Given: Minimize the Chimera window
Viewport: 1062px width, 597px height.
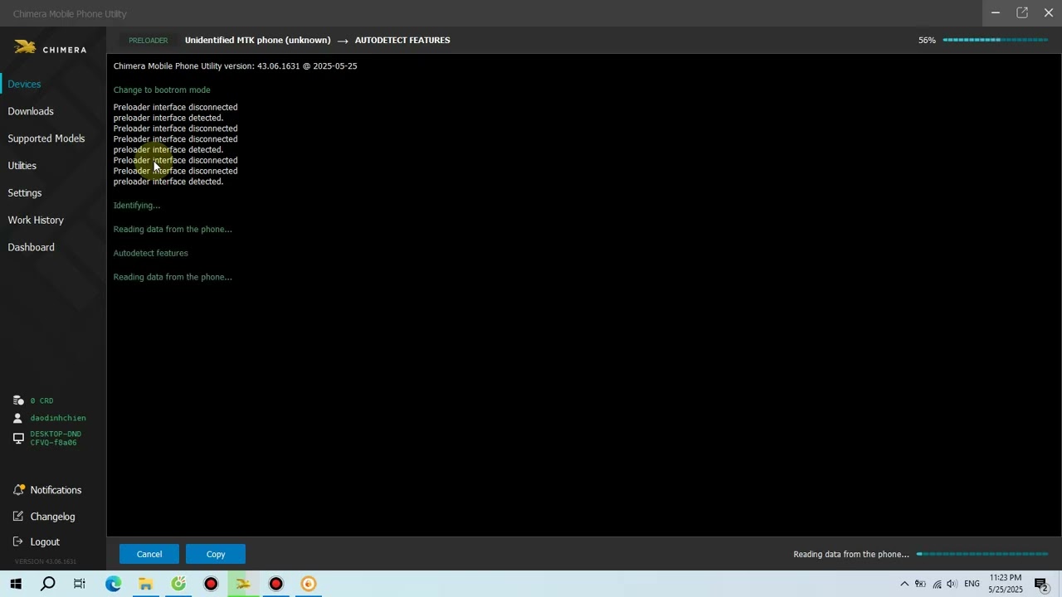Looking at the screenshot, I should point(996,12).
